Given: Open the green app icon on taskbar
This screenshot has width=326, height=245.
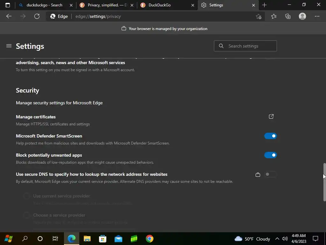Looking at the screenshot, I should (x=134, y=239).
